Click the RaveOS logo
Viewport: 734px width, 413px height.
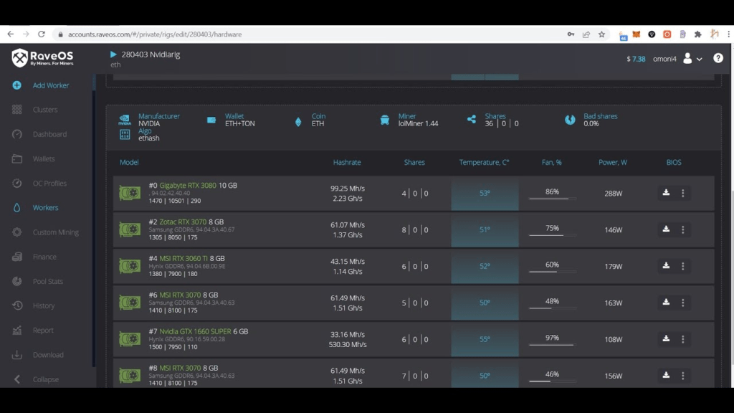coord(42,58)
